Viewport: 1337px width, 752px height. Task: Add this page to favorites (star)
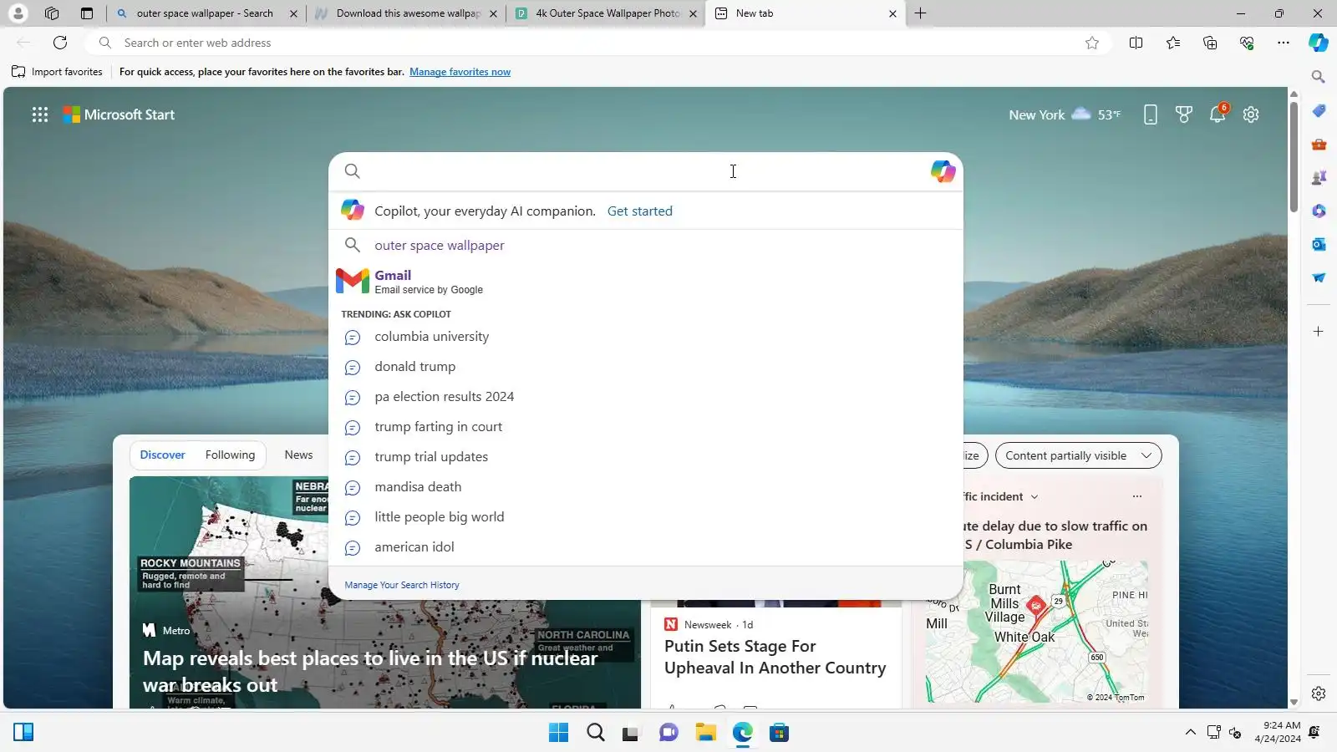(x=1091, y=43)
